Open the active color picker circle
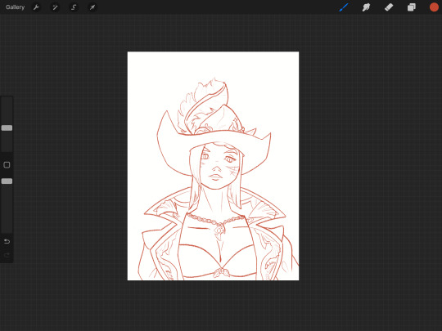Screen dimensions: 442x331 (434, 7)
